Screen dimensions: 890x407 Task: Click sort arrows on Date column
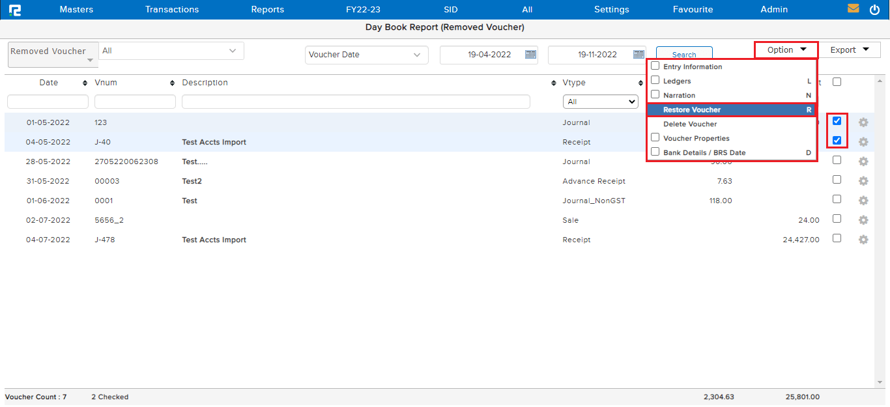85,83
